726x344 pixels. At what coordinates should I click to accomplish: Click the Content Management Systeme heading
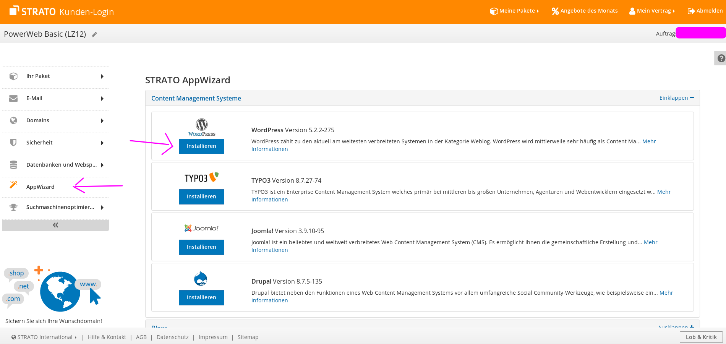click(196, 98)
